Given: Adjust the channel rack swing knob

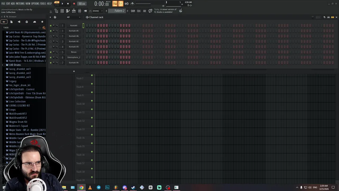Looking at the screenshot, I should point(313,17).
